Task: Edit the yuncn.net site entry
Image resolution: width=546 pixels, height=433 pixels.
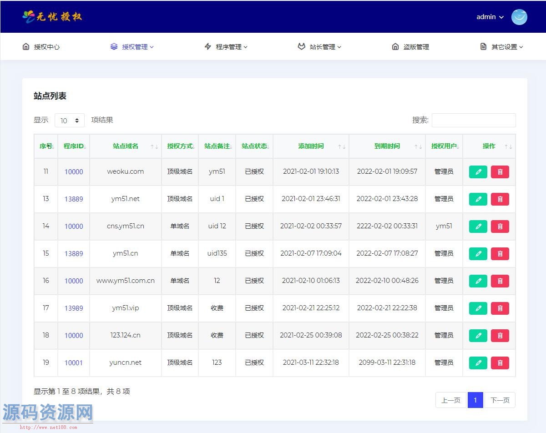Action: [478, 363]
